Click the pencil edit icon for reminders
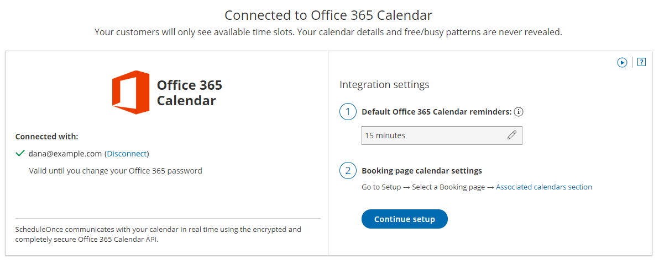 (512, 136)
